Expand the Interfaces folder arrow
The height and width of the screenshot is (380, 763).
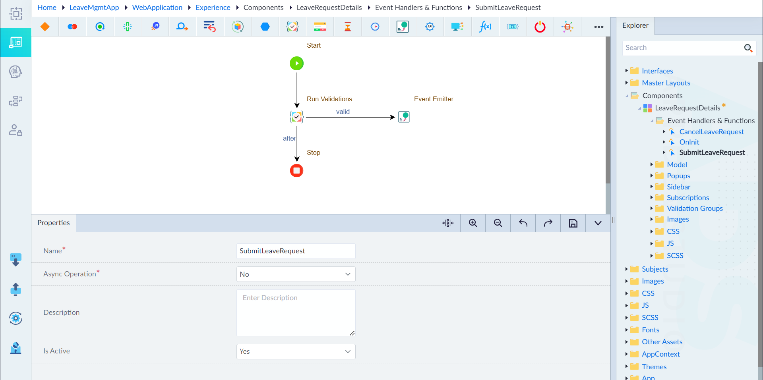coord(626,71)
